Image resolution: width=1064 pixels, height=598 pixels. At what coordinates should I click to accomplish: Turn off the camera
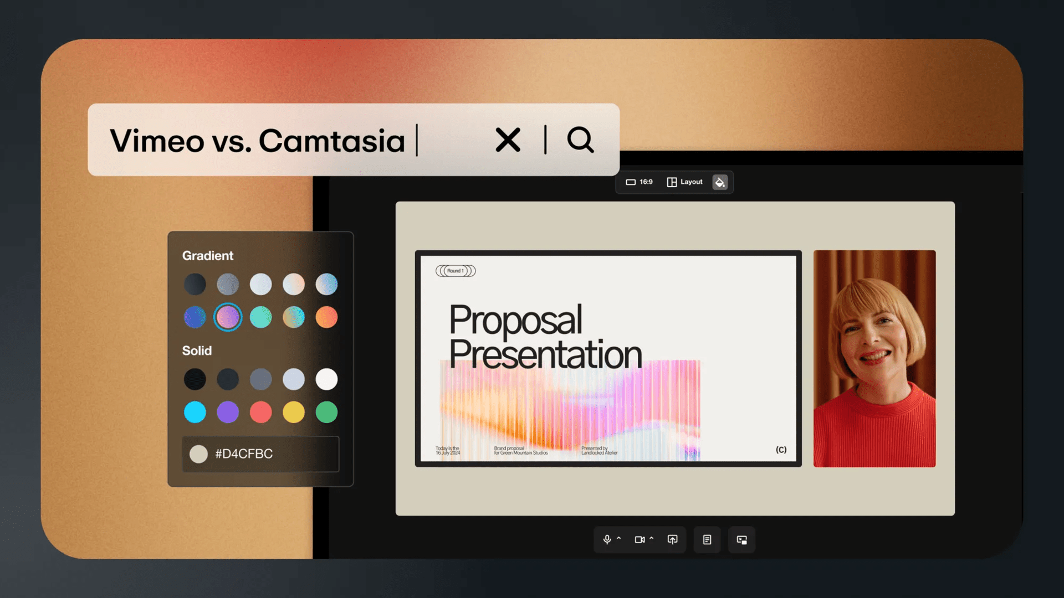pos(641,540)
